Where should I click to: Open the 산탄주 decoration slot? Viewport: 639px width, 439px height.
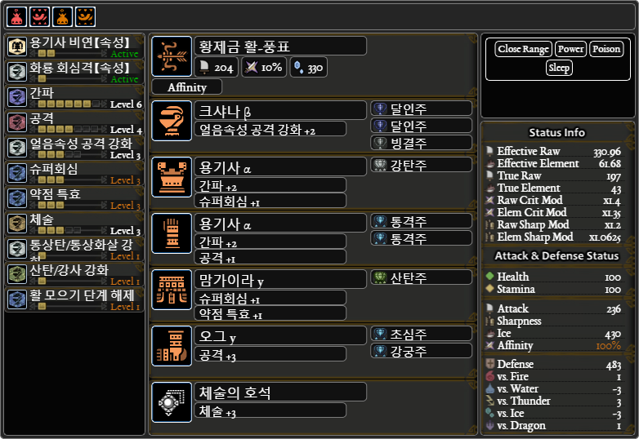coord(422,278)
